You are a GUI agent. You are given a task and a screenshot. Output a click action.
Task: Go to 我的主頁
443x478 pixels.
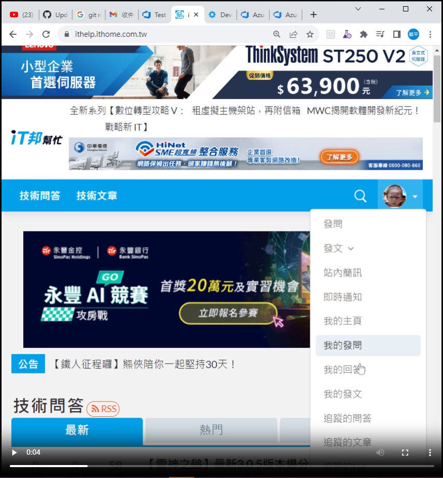(342, 321)
